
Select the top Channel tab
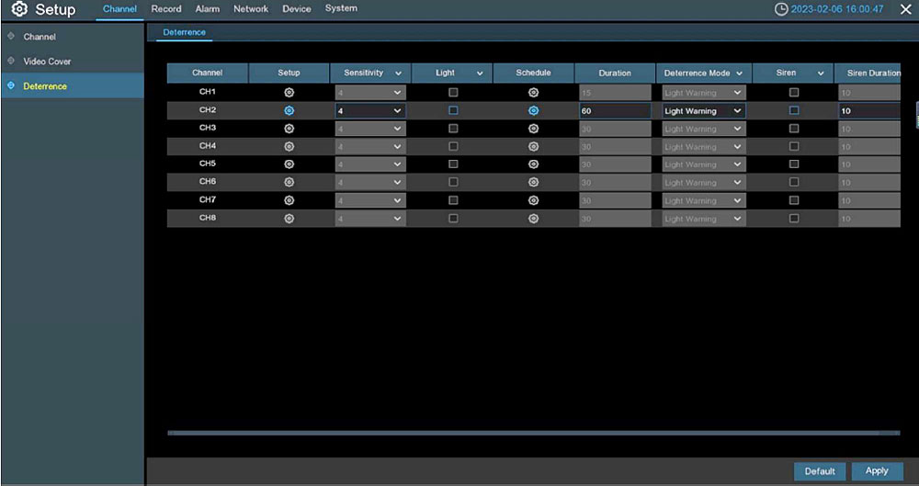pos(119,9)
